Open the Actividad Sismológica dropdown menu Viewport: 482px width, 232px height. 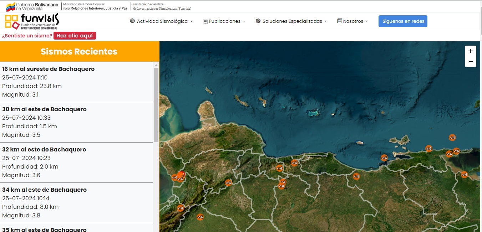click(x=161, y=21)
